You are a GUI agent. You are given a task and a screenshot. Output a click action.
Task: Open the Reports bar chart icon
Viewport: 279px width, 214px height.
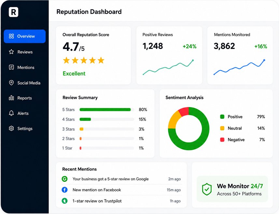point(11,98)
